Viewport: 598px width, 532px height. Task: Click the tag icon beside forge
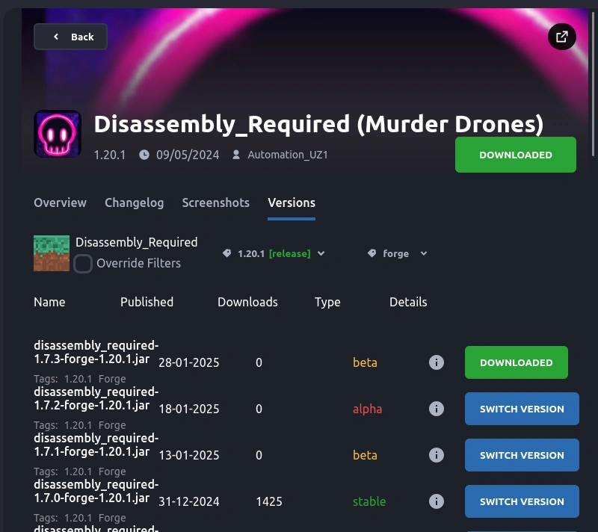pos(372,253)
